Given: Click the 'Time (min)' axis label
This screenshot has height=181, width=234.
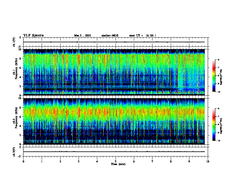Looking at the screenshot, I should (118, 164).
